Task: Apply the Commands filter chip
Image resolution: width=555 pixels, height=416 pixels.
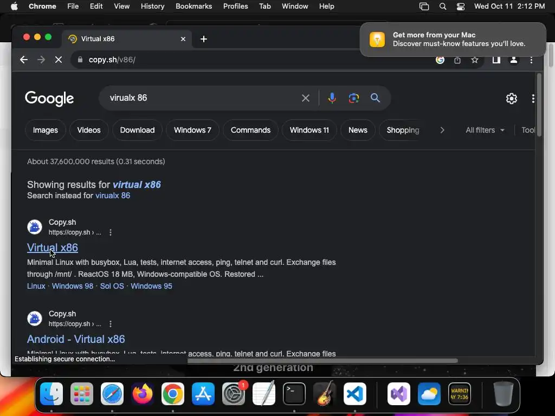Action: tap(250, 130)
